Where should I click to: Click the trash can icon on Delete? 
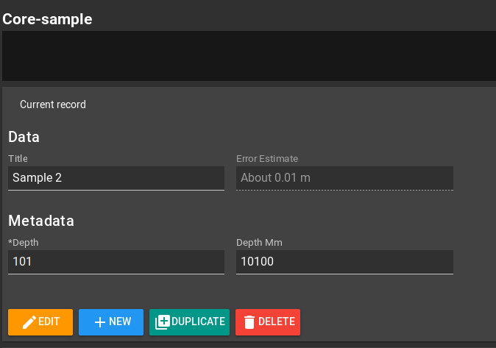pos(249,322)
